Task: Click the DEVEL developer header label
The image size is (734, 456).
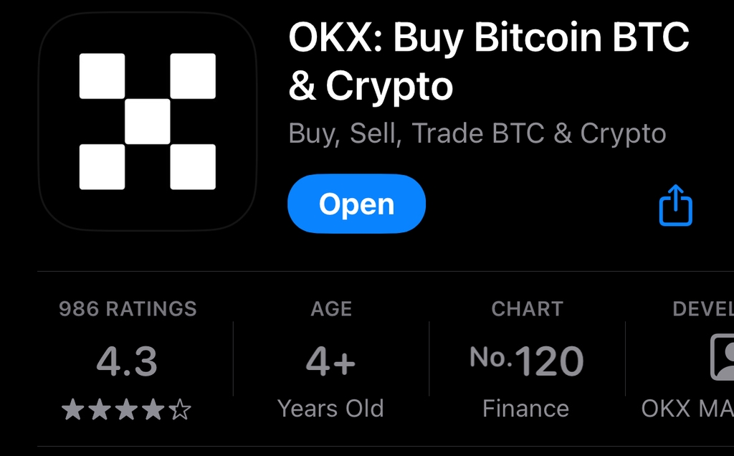Action: (702, 309)
